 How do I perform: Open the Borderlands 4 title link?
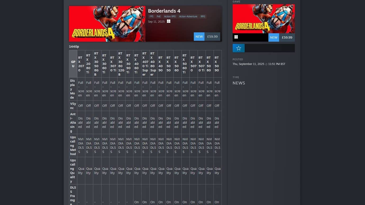click(164, 11)
